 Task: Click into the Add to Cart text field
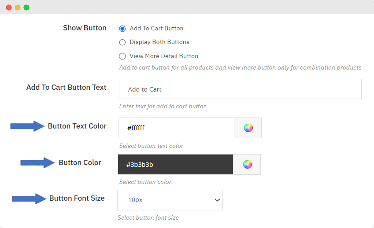(240, 89)
